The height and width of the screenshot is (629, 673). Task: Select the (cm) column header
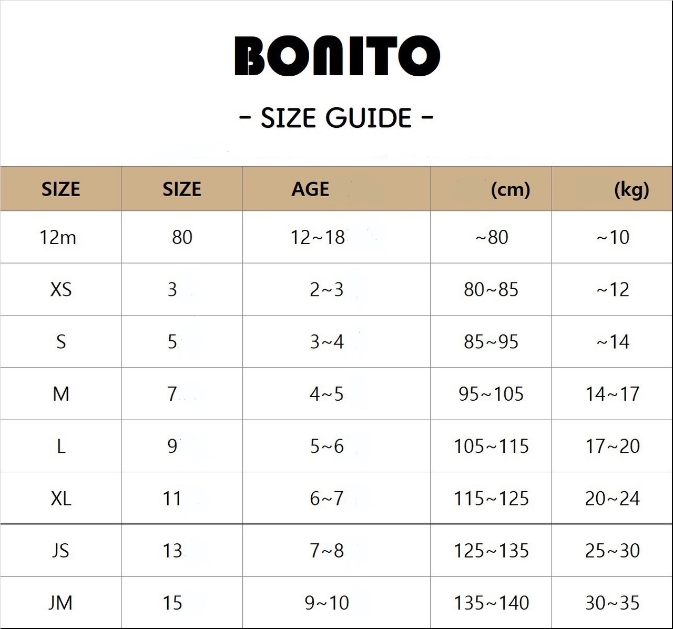(509, 189)
